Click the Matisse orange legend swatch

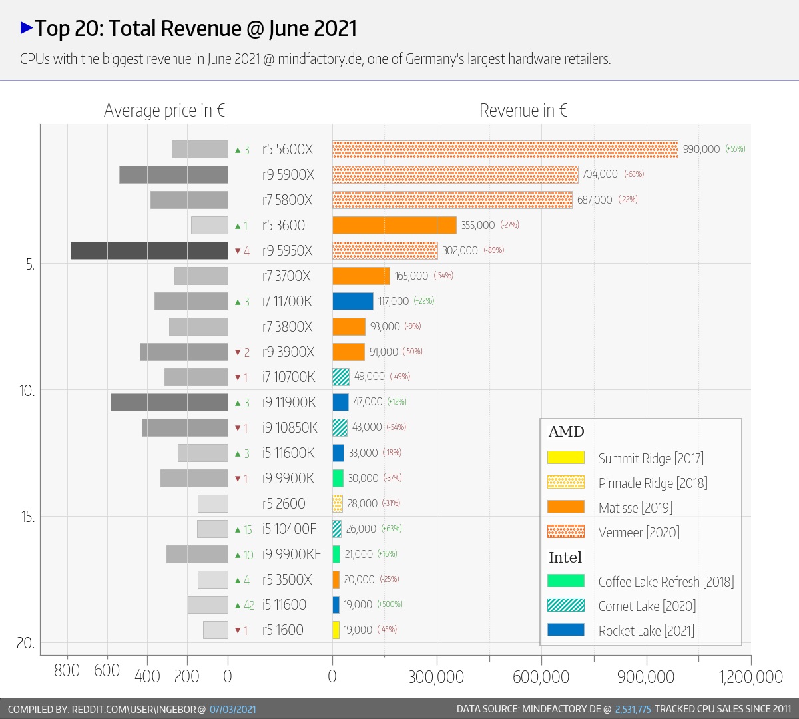click(566, 507)
